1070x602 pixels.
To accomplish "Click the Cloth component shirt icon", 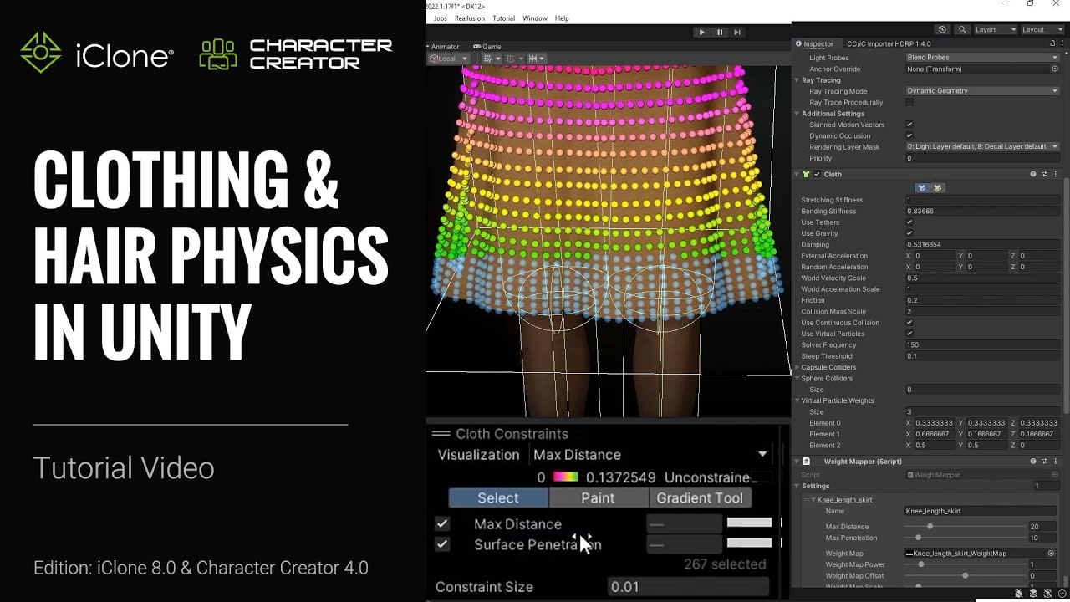I will click(806, 174).
